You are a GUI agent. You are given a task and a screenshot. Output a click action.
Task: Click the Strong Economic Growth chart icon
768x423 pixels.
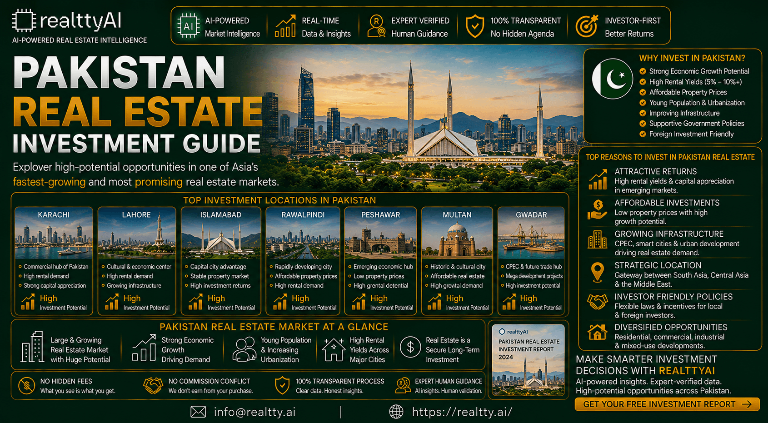tap(144, 348)
